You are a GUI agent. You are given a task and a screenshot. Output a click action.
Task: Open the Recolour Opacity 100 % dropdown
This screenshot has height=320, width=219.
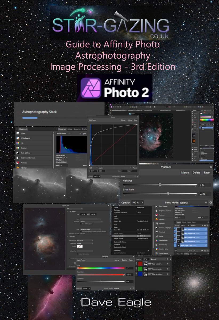pos(86,288)
